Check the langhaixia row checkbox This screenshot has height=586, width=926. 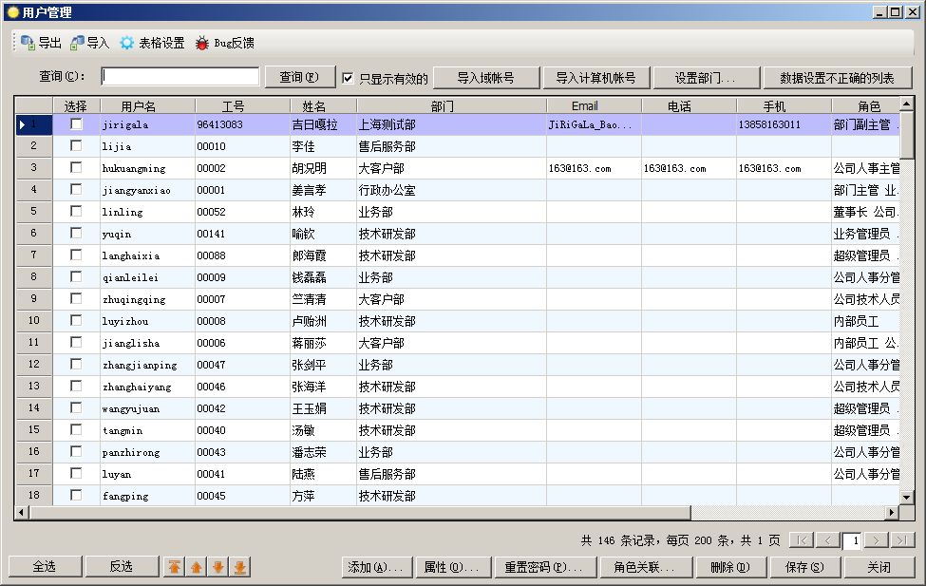(76, 255)
